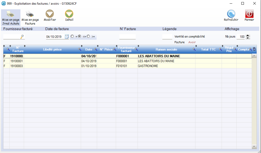This screenshot has width=261, height=153.
Task: Sort by the Date column header
Action: [88, 50]
